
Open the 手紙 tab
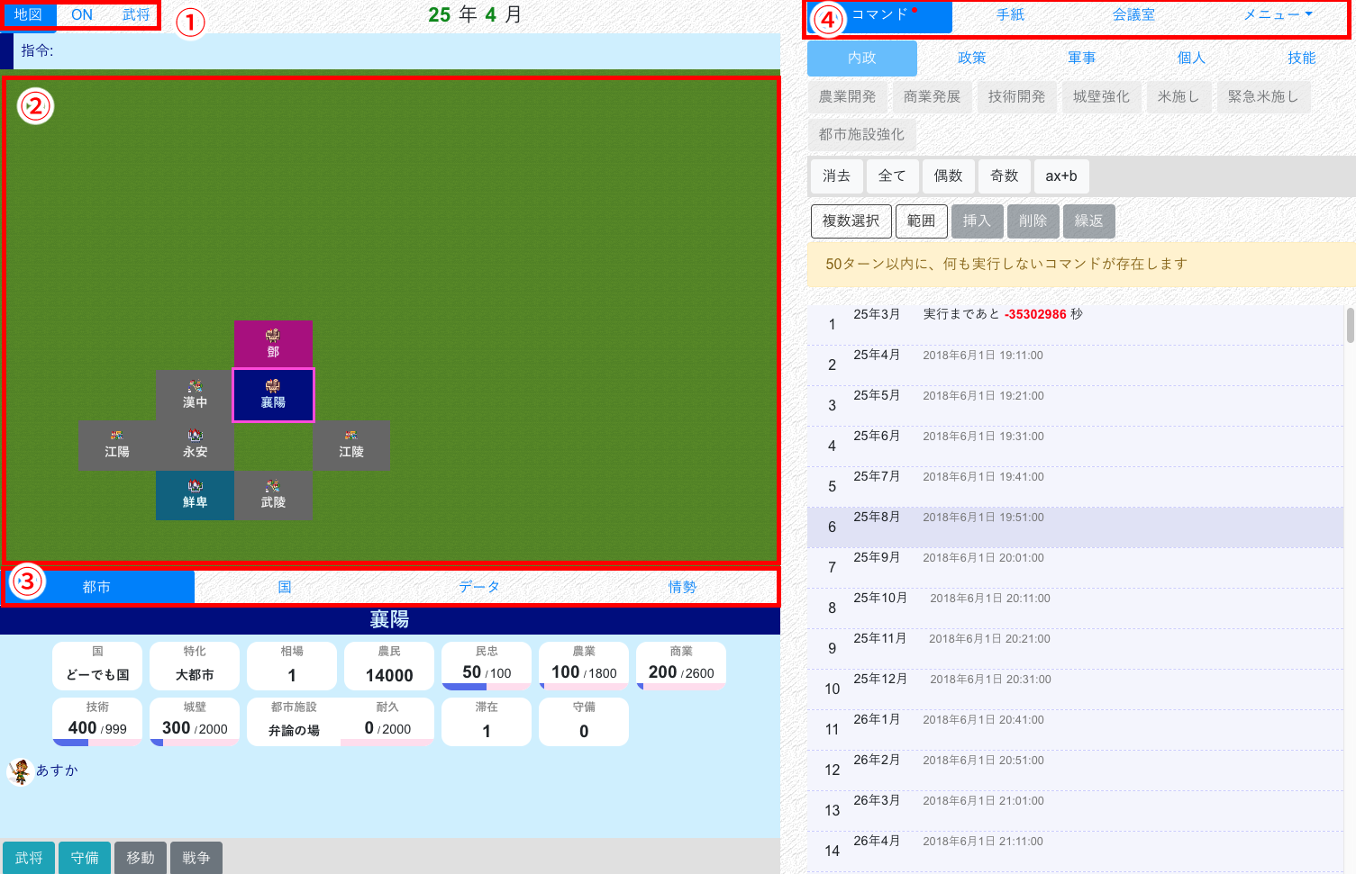coord(1010,15)
